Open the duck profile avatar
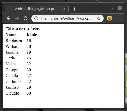Screen dimensions: 127x111 coord(109,18)
